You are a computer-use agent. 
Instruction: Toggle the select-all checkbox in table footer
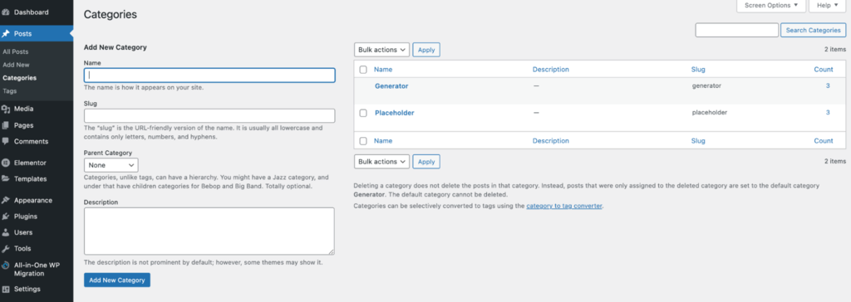pos(363,140)
